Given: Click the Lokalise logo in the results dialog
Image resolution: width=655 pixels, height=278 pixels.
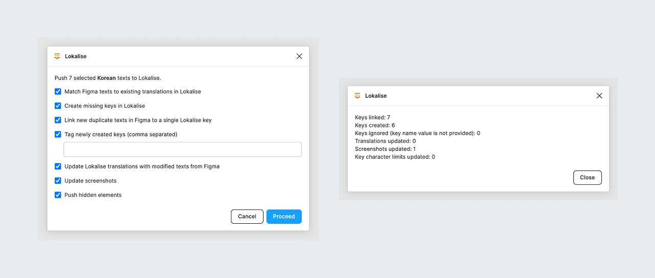Looking at the screenshot, I should 358,96.
